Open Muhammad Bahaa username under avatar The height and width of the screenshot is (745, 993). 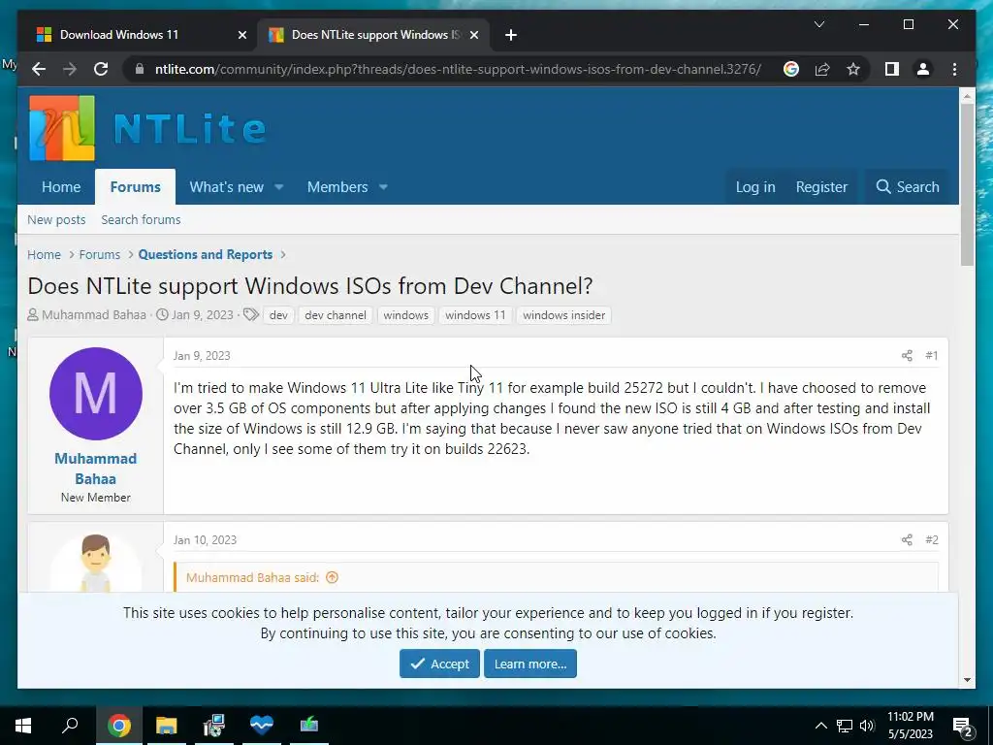[96, 469]
